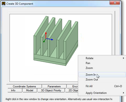Click the red axis arrow of the triad
The image size is (126, 102).
click(x=46, y=35)
